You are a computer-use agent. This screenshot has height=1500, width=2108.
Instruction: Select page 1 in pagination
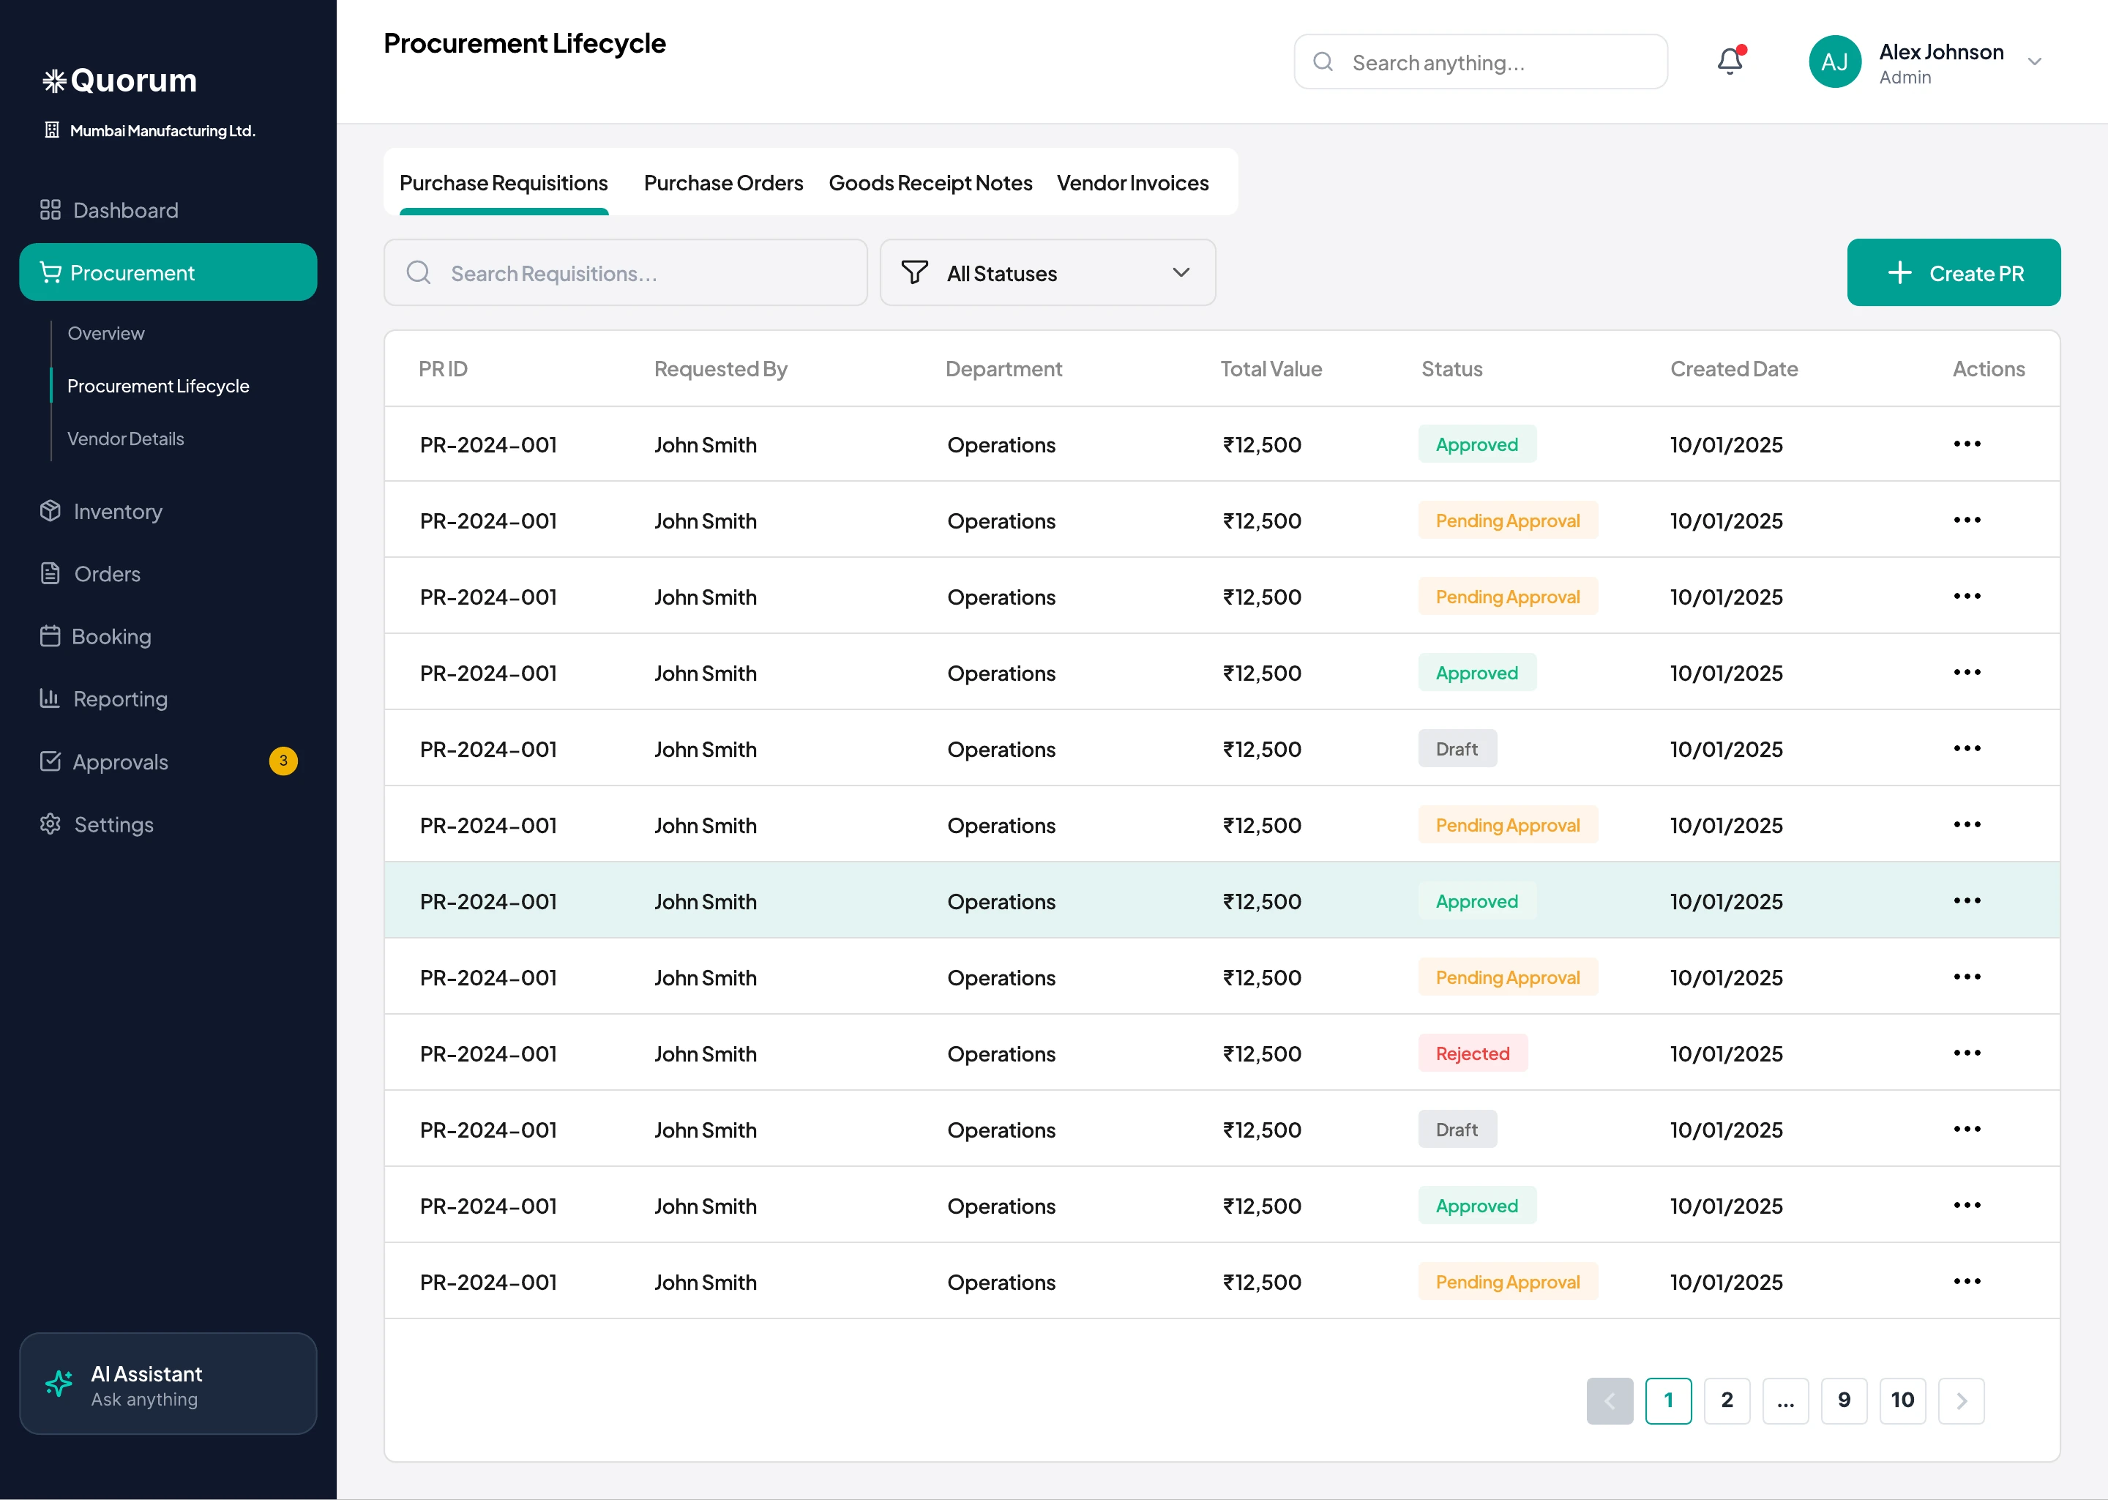[1669, 1401]
